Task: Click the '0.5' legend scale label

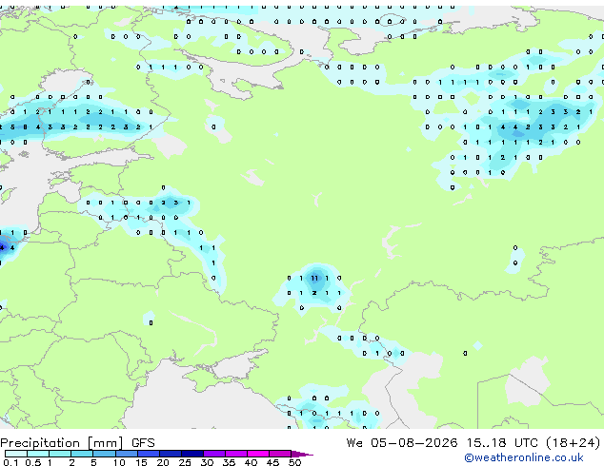Action: pos(33,462)
